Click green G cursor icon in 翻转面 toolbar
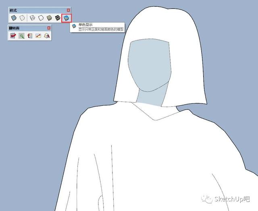 pos(21,36)
